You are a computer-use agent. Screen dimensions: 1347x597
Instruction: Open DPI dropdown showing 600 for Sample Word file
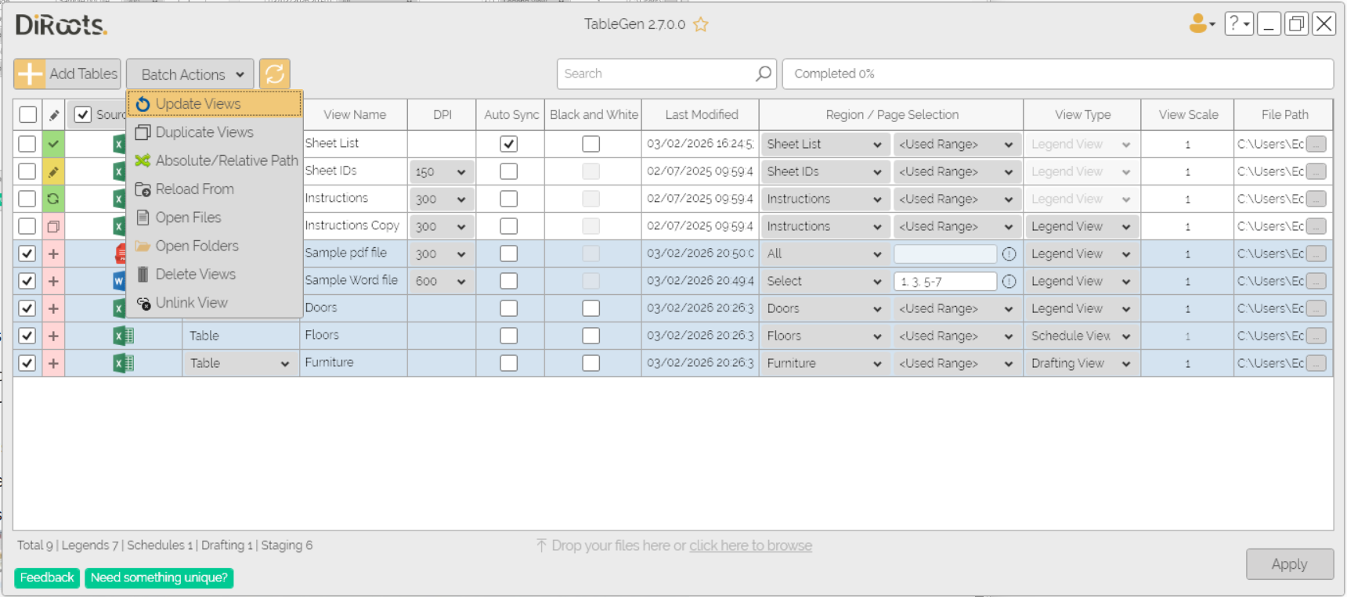[x=441, y=281]
